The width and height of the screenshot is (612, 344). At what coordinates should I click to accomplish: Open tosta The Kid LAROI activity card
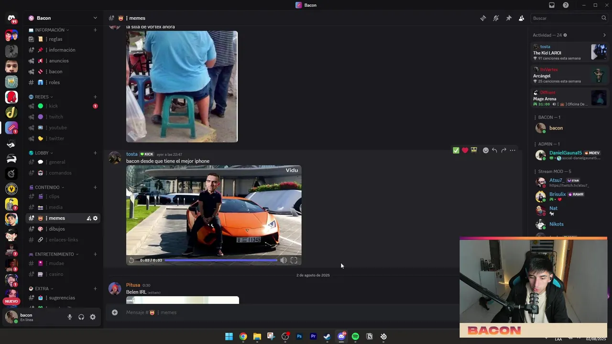(570, 52)
